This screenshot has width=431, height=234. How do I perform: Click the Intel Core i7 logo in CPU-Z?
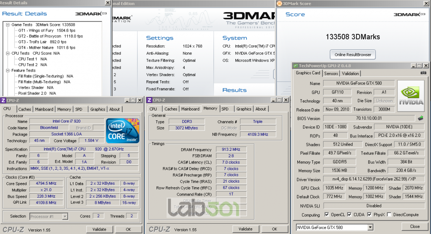123,131
